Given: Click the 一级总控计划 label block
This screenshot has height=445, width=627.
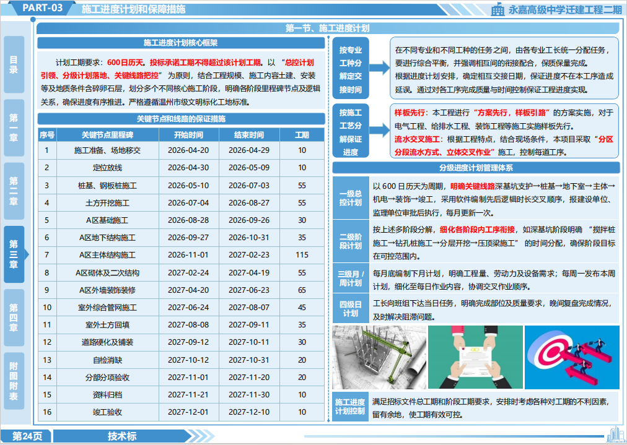Looking at the screenshot, I should (x=351, y=198).
